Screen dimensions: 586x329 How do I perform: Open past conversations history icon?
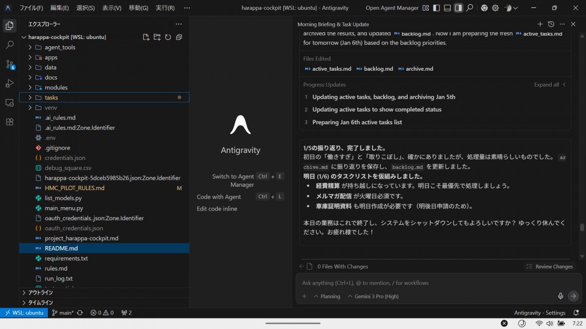(551, 24)
